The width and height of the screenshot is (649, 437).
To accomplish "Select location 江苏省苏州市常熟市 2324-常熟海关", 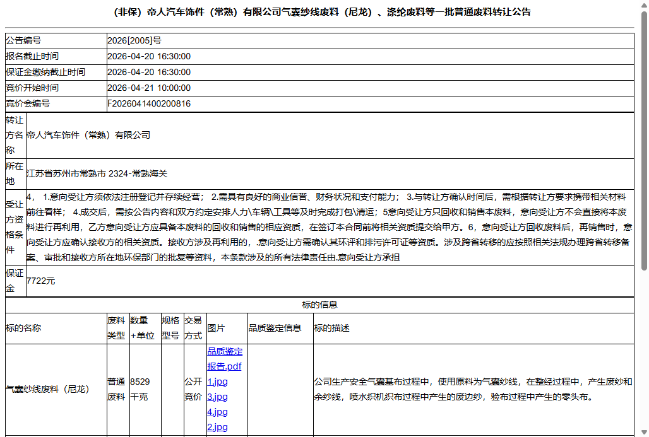I will point(97,173).
